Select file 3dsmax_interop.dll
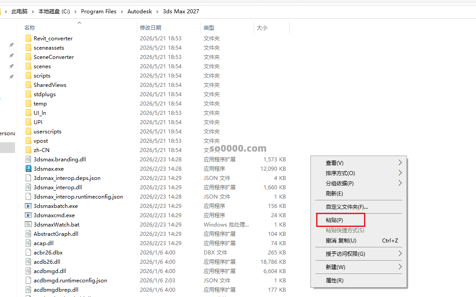The image size is (476, 297). point(58,187)
